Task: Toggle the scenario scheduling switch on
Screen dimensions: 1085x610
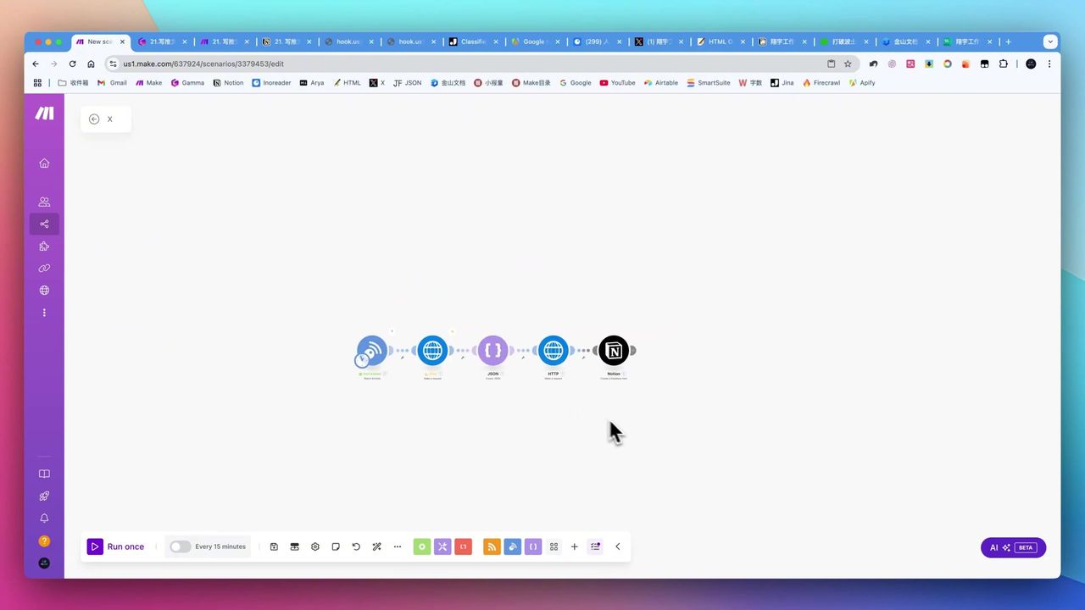Action: pyautogui.click(x=180, y=547)
